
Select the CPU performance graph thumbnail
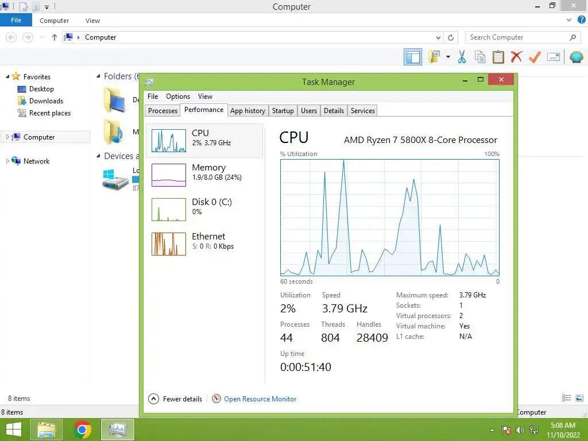coord(169,141)
